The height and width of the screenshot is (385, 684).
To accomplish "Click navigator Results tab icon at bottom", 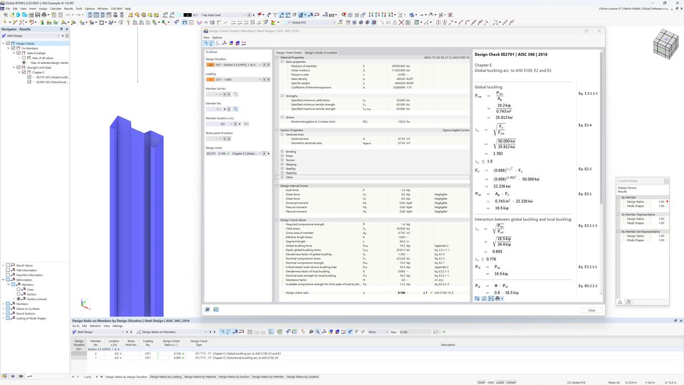I will (30, 376).
